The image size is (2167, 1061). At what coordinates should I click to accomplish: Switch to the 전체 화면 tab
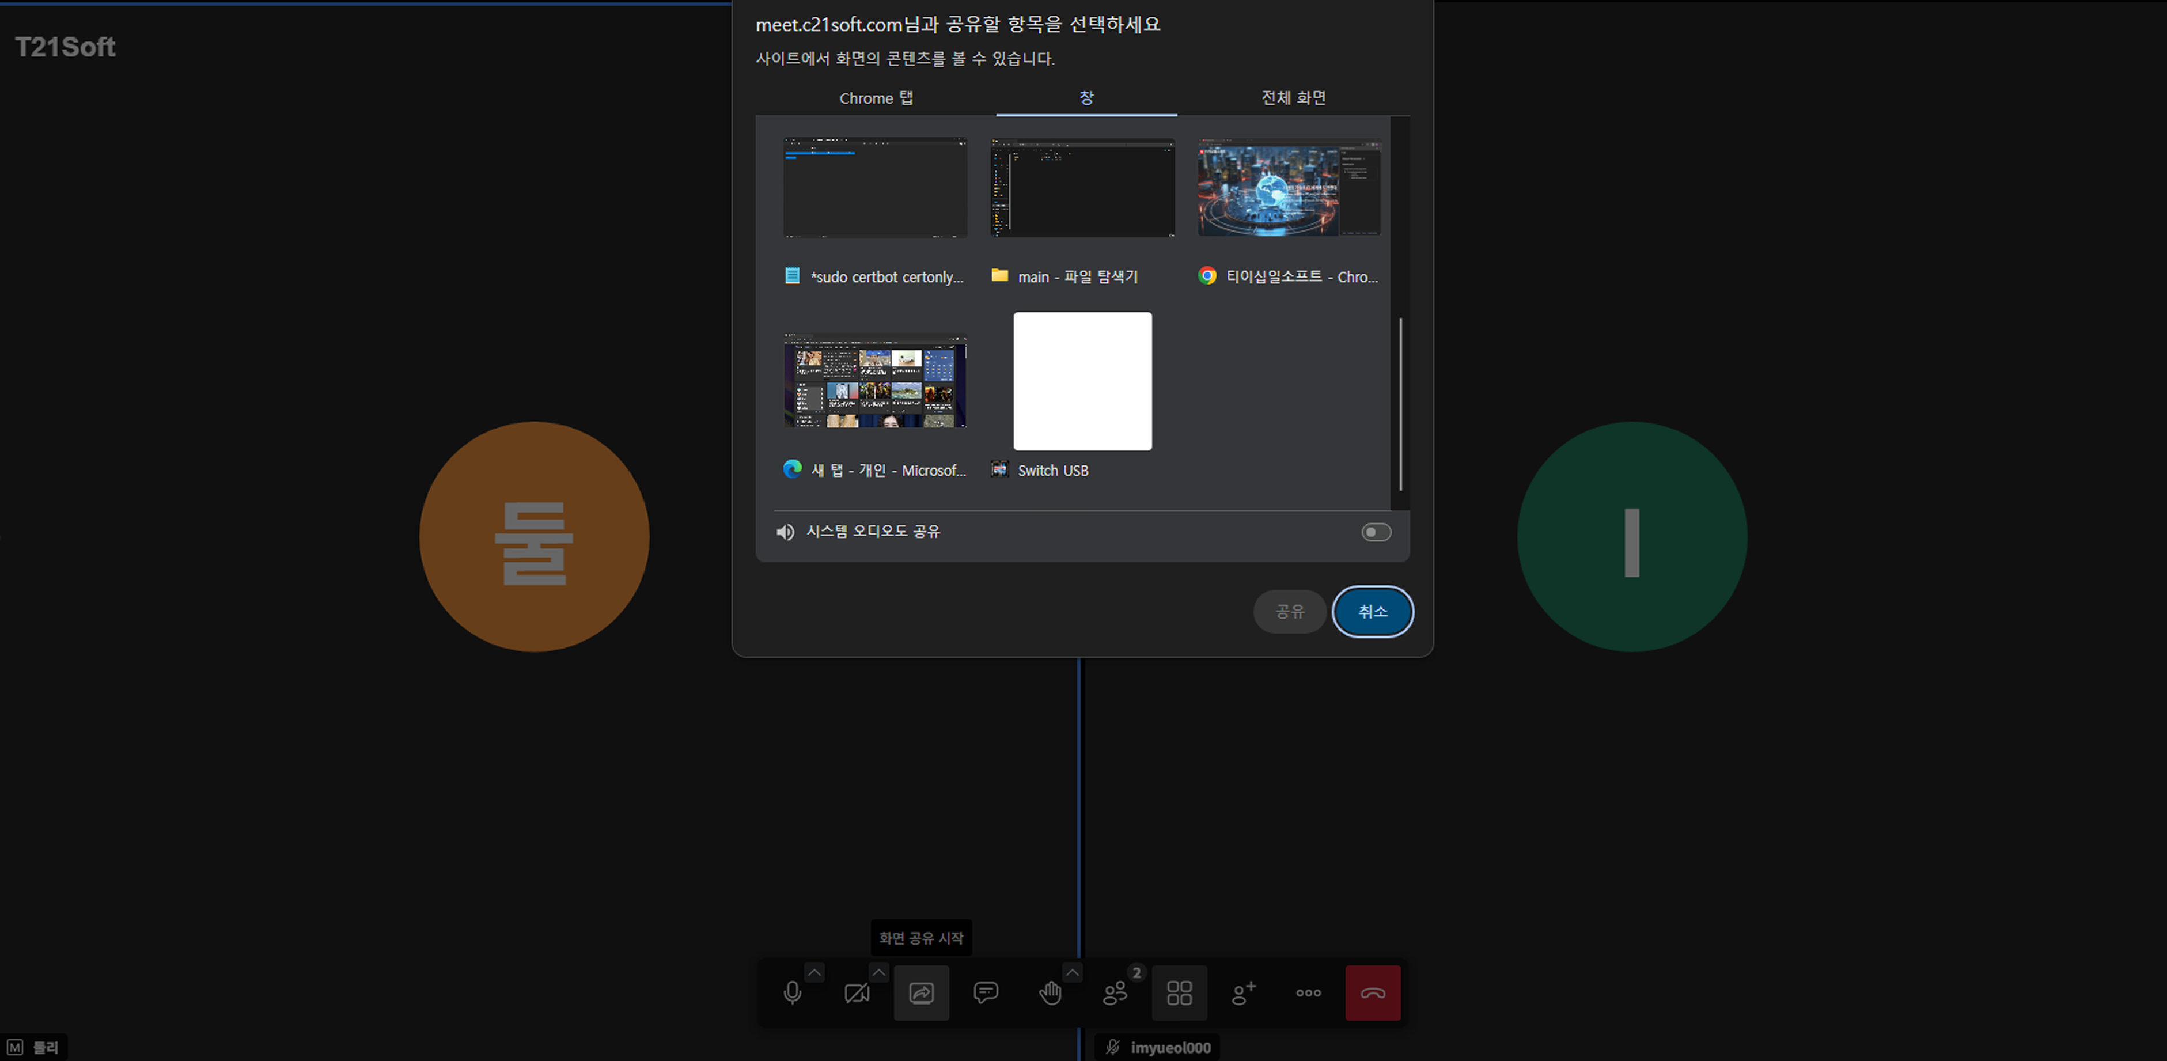[x=1293, y=97]
